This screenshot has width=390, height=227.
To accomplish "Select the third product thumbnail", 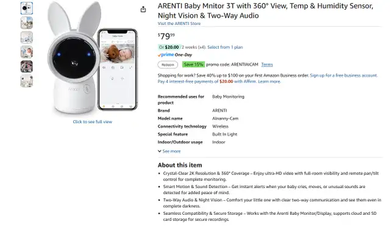I will point(27,38).
